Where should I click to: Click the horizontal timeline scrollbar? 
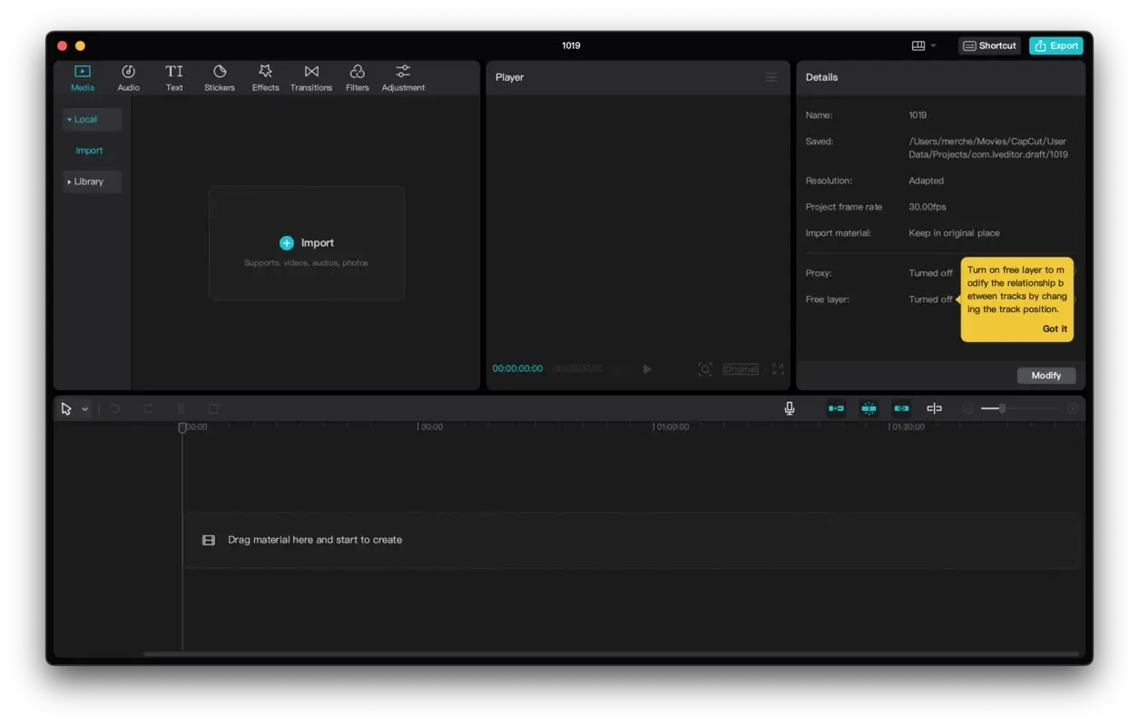pos(611,654)
